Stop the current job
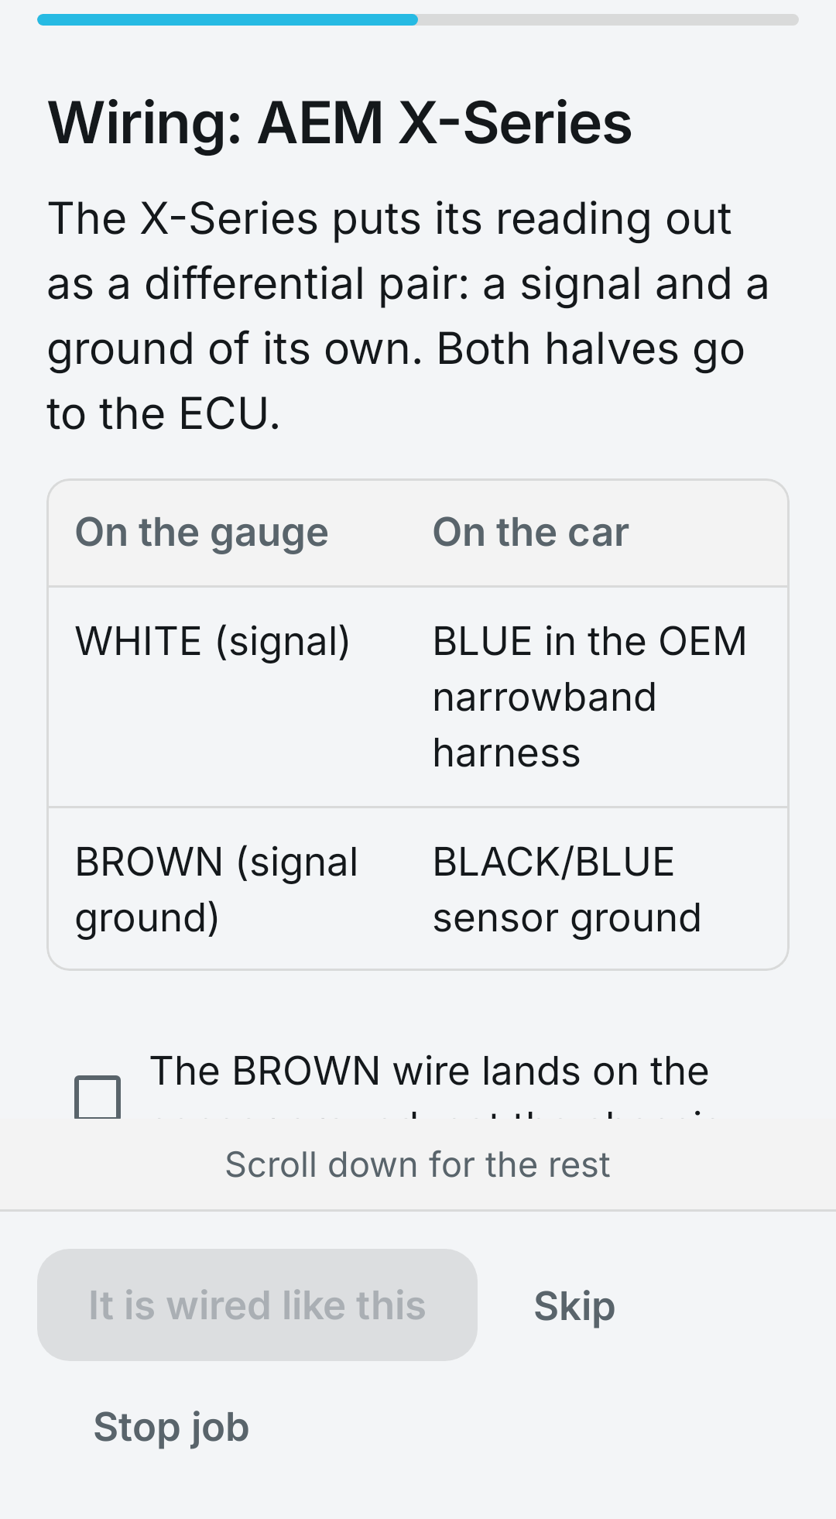Screen dimensions: 836x1519 tap(171, 1427)
